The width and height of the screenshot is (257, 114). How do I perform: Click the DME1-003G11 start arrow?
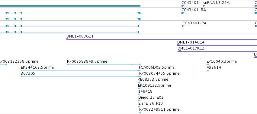[x=68, y=39]
